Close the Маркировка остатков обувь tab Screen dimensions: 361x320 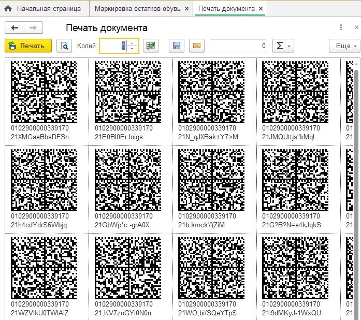point(187,9)
